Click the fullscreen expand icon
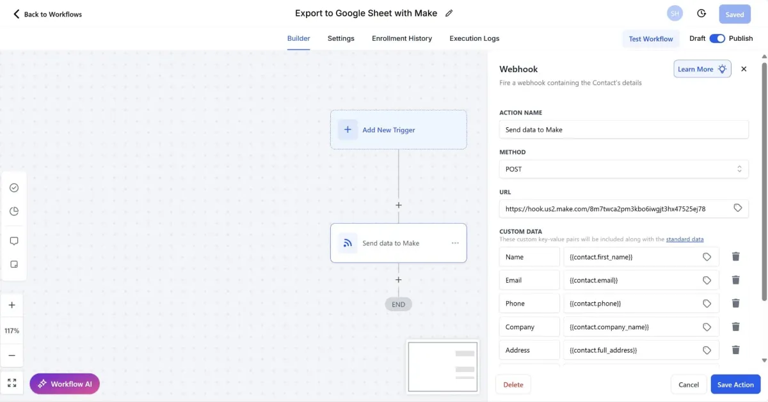The width and height of the screenshot is (768, 402). click(x=12, y=383)
